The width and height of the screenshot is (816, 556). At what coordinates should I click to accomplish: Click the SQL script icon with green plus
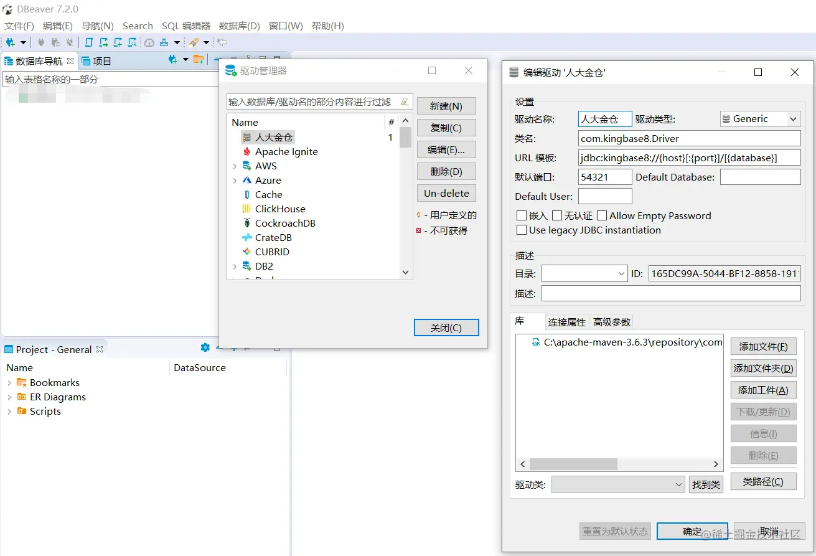point(118,42)
